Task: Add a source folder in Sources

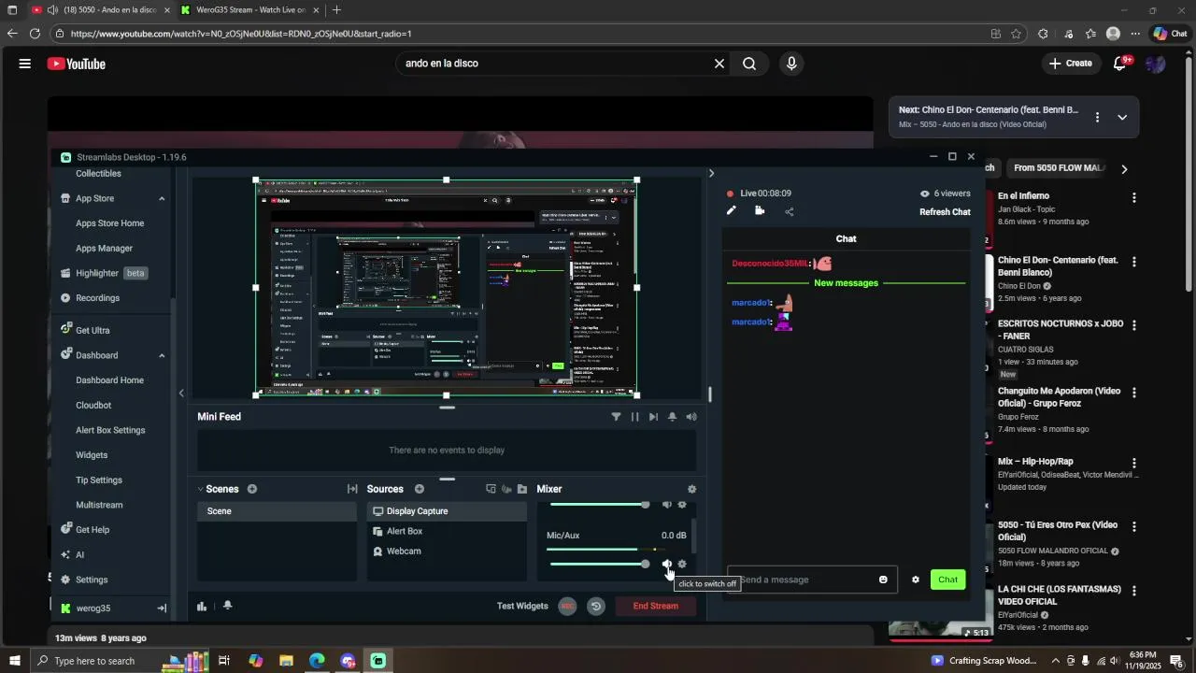Action: (x=522, y=489)
